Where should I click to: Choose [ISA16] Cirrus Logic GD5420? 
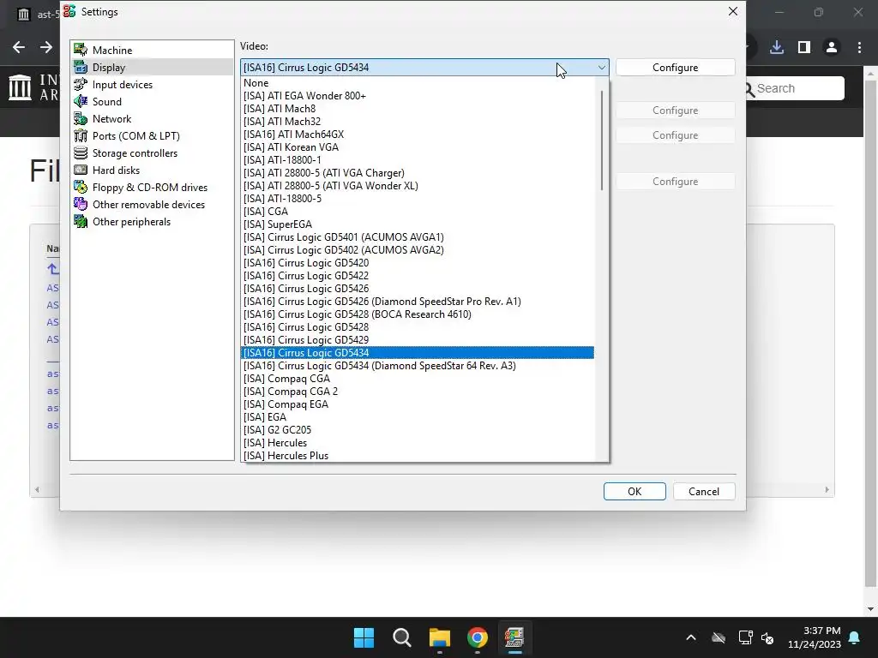coord(418,263)
